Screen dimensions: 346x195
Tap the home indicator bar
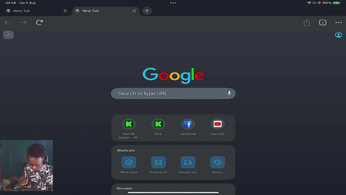click(x=173, y=193)
